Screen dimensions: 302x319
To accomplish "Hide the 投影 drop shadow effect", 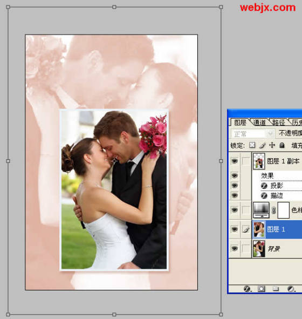I will 235,185.
